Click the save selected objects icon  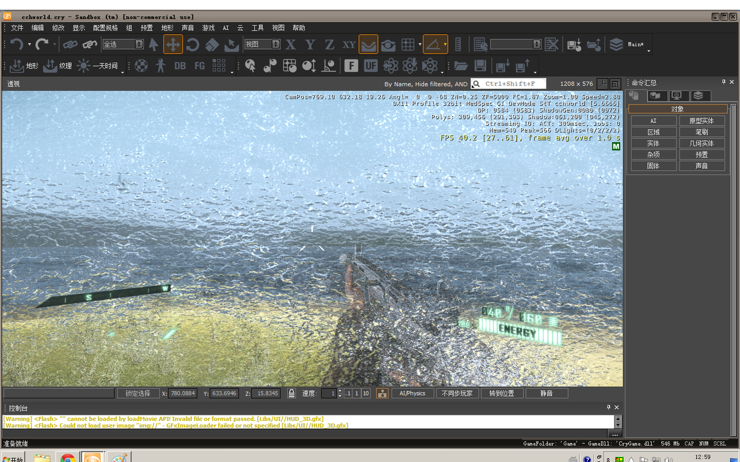(x=574, y=44)
